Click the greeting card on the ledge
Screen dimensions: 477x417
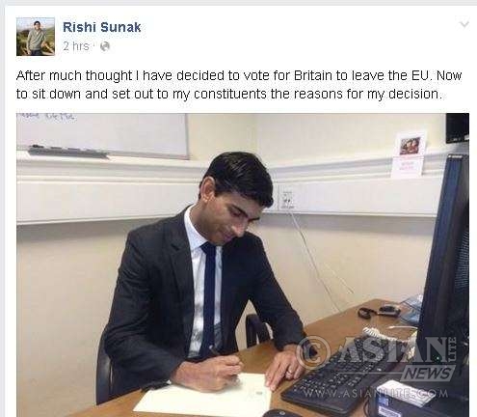(409, 153)
